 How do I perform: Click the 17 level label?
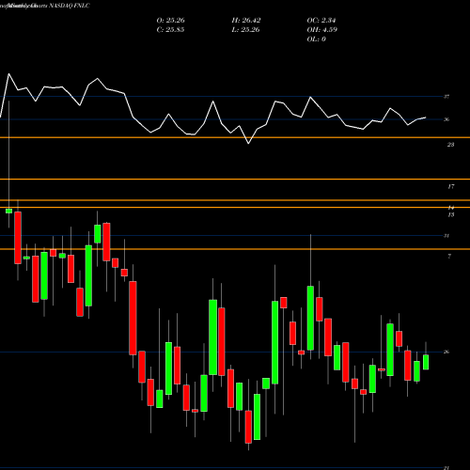pos(450,187)
